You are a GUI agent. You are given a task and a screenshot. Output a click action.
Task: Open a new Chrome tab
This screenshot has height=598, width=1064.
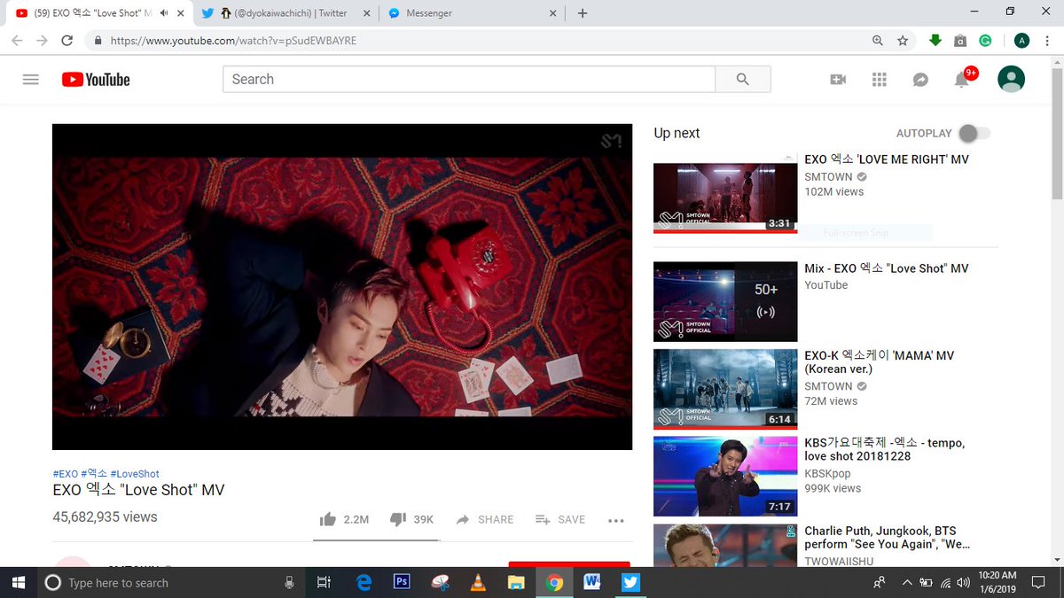[x=583, y=13]
